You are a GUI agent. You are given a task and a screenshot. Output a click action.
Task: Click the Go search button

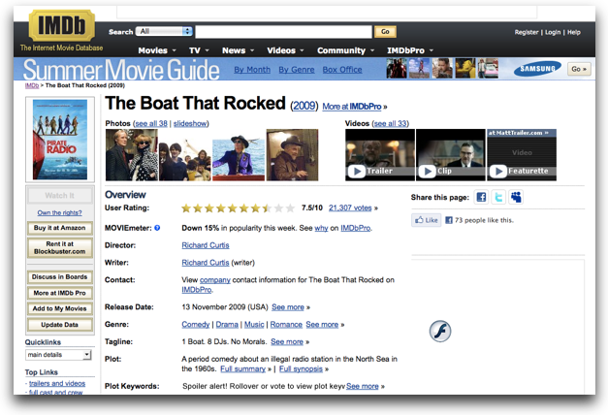click(385, 32)
